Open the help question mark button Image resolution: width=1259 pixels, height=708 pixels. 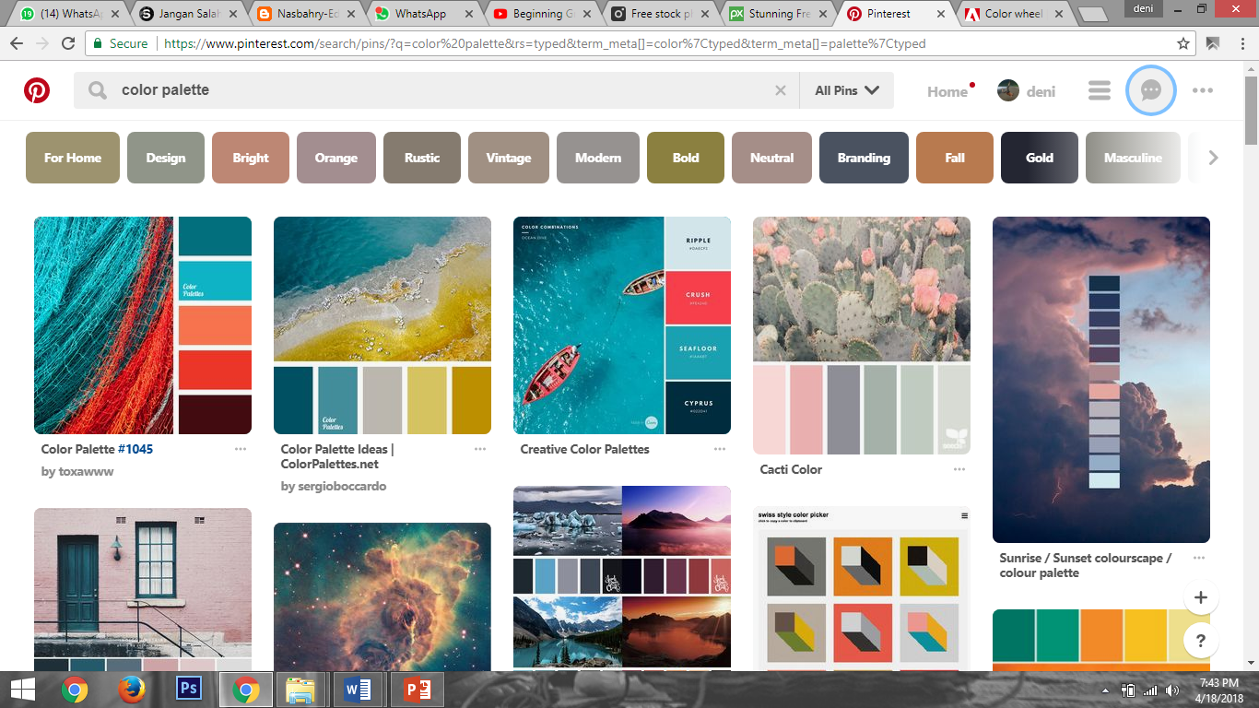click(x=1200, y=641)
